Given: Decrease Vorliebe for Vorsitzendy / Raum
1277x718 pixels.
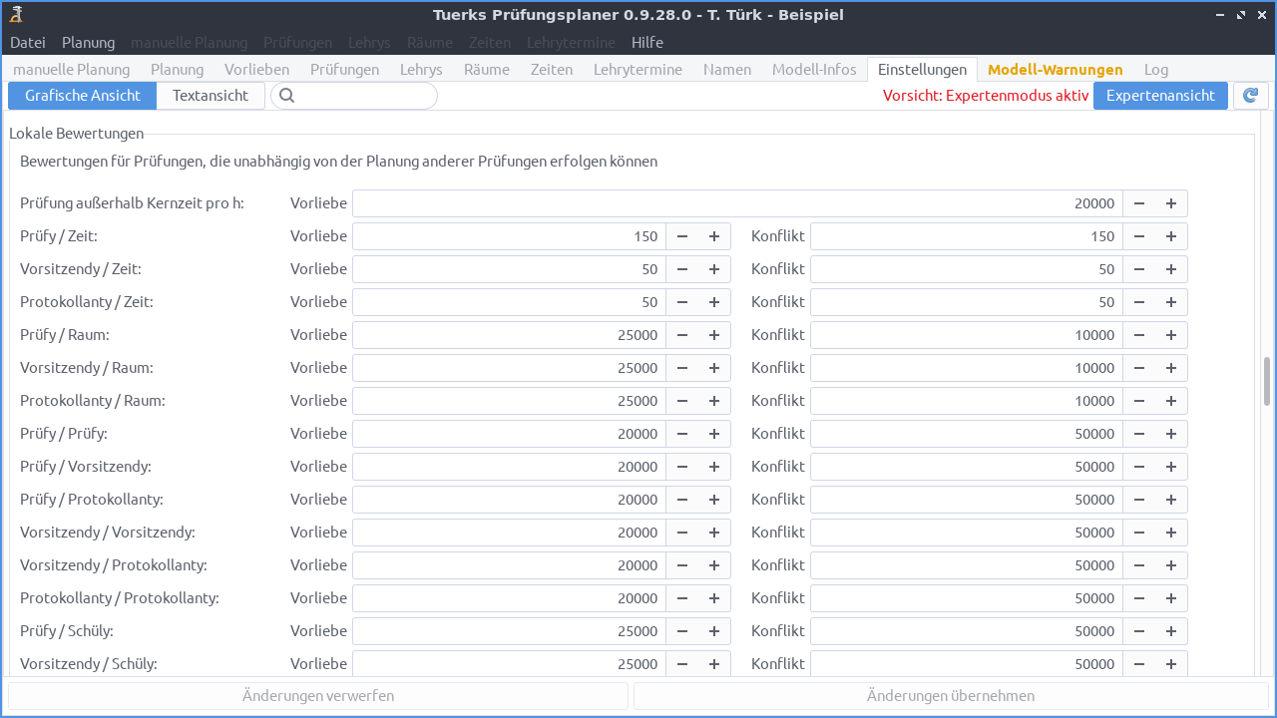Looking at the screenshot, I should pyautogui.click(x=682, y=368).
